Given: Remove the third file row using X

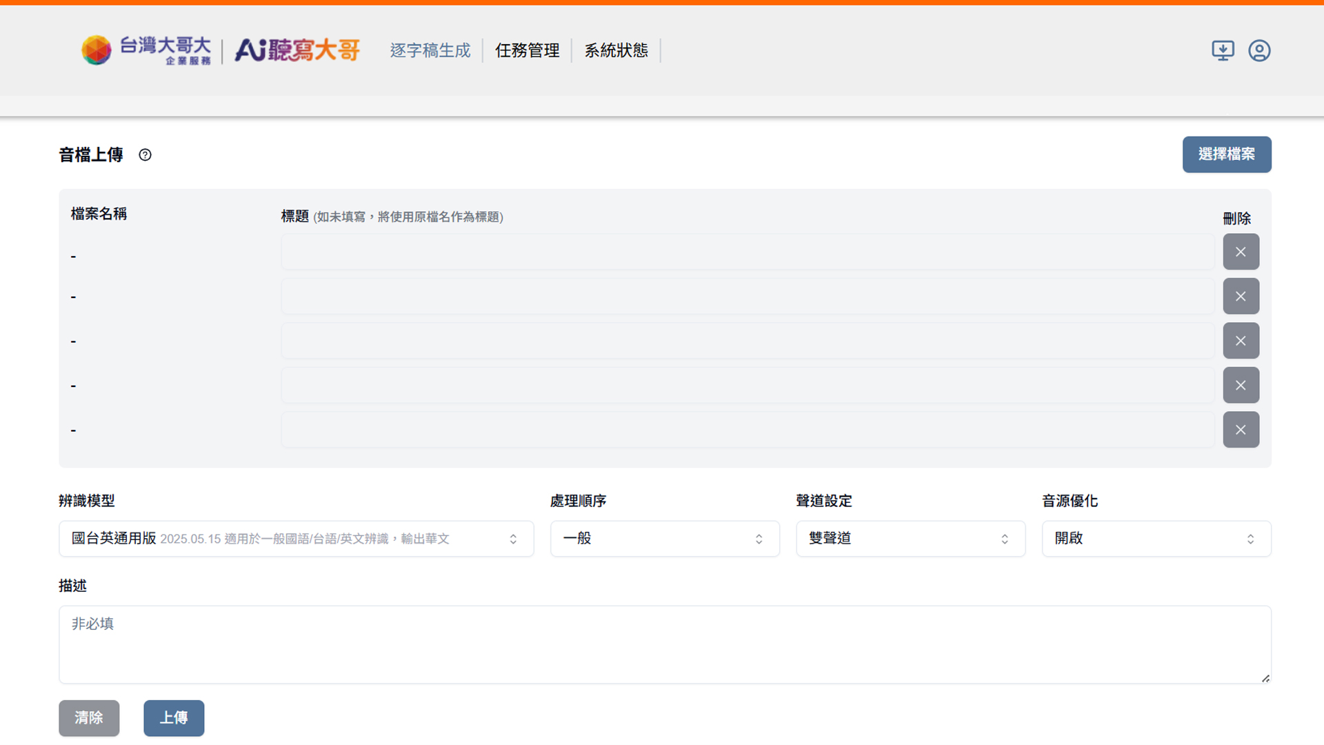Looking at the screenshot, I should click(x=1241, y=341).
